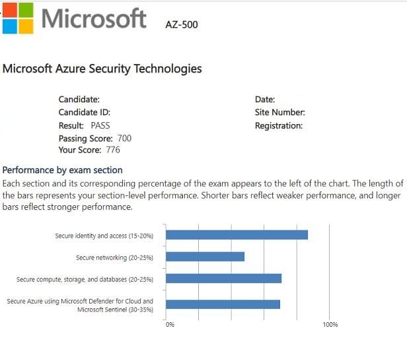Screen dimensions: 407x340
Task: Click the Candidate ID label
Action: (x=84, y=112)
